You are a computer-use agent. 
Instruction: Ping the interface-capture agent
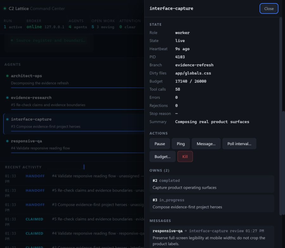pos(181,143)
